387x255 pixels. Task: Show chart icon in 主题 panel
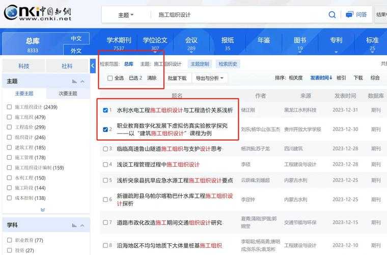pos(74,81)
